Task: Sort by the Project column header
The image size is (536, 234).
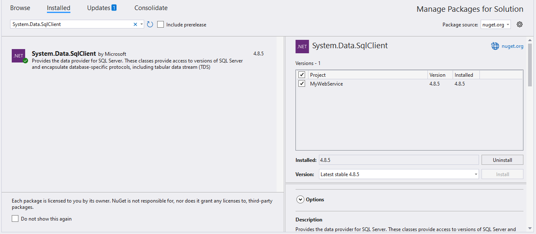Action: pos(368,75)
